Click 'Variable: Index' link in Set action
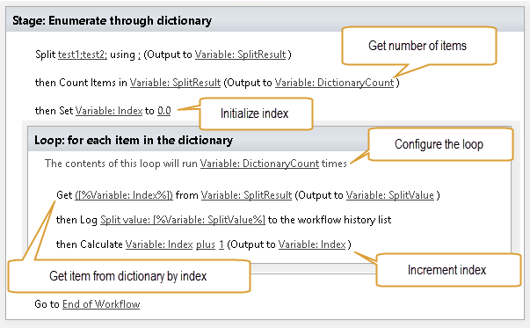The width and height of the screenshot is (530, 328). 109,111
